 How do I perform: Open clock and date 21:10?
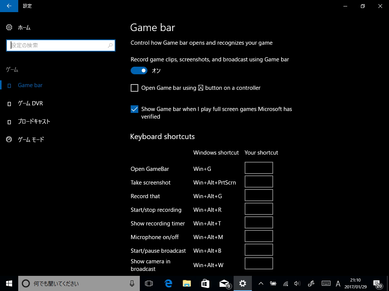point(355,283)
